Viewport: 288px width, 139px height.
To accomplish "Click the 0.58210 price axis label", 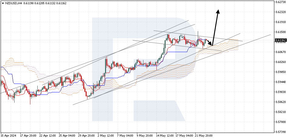I will 281,112.
